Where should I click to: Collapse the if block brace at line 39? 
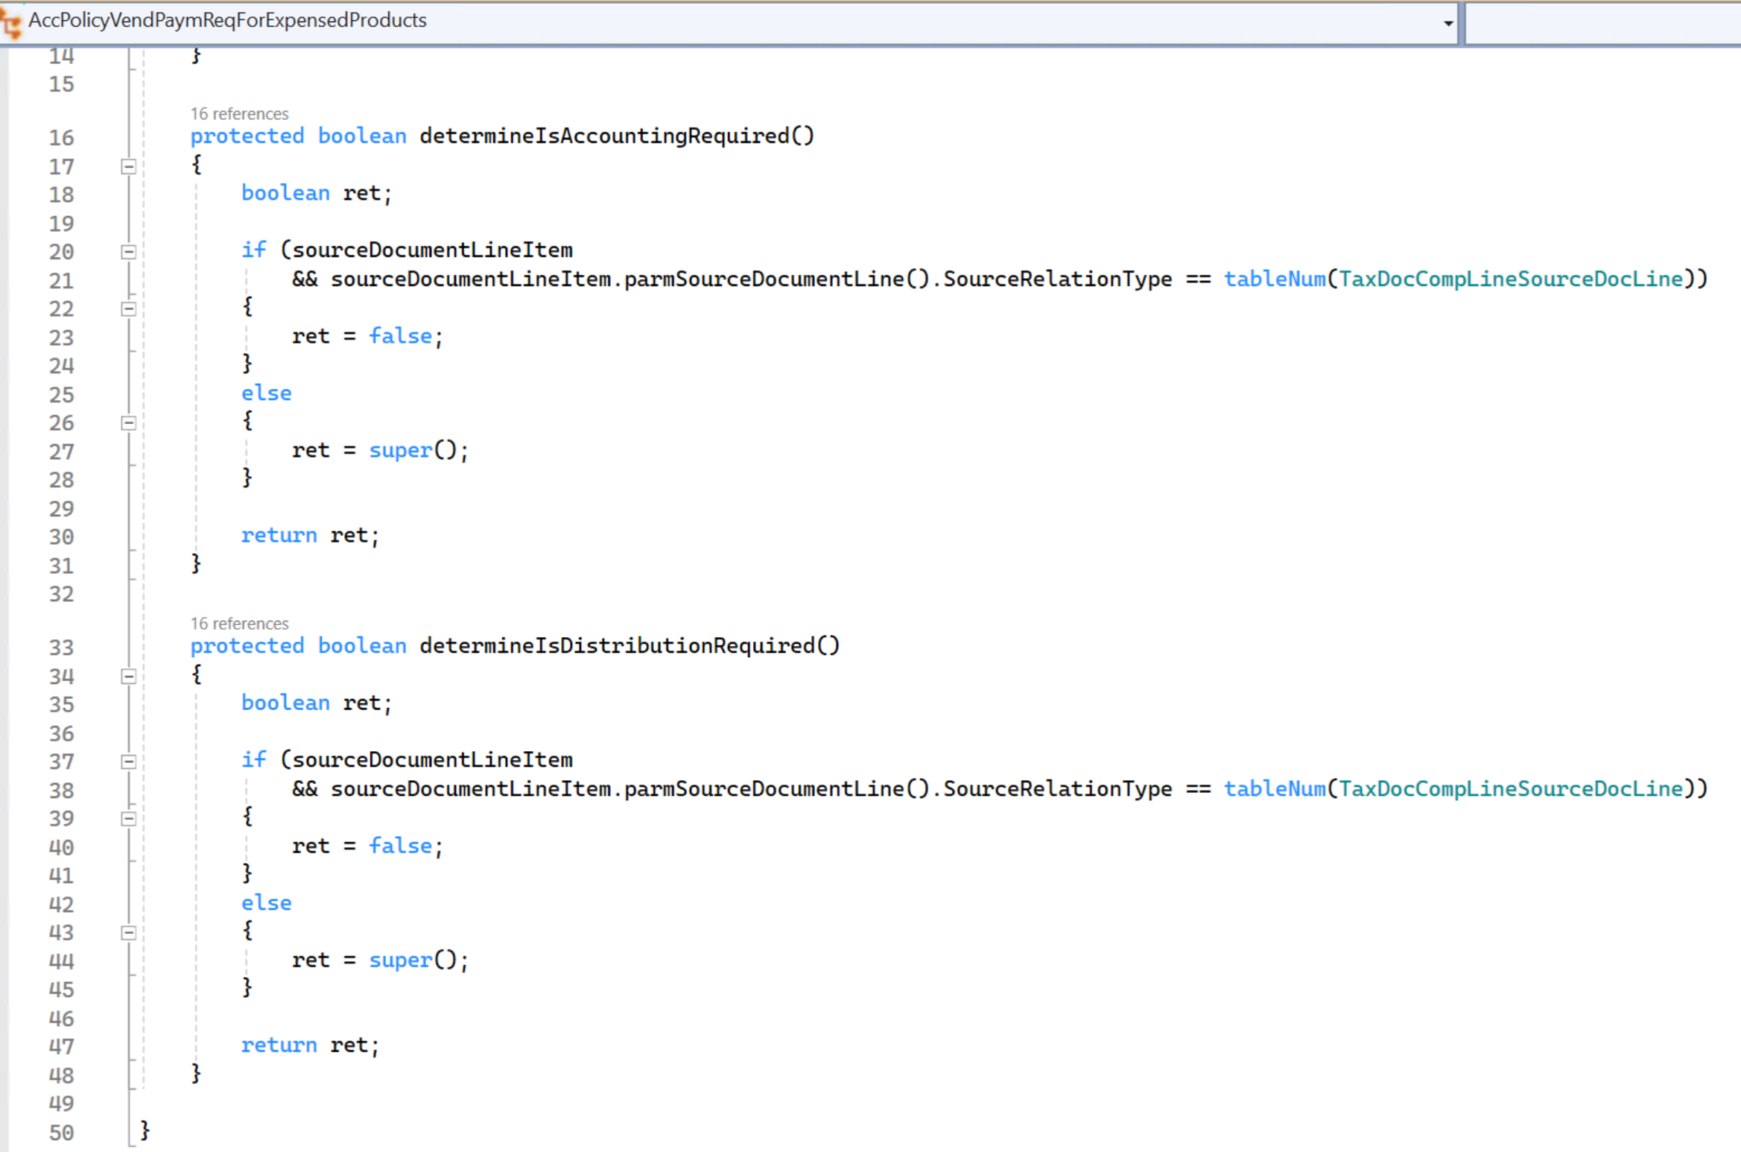click(128, 819)
